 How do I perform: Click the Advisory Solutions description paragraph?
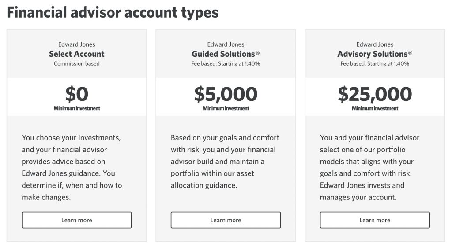click(x=370, y=167)
